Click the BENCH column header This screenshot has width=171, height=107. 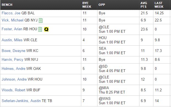point(7,5)
